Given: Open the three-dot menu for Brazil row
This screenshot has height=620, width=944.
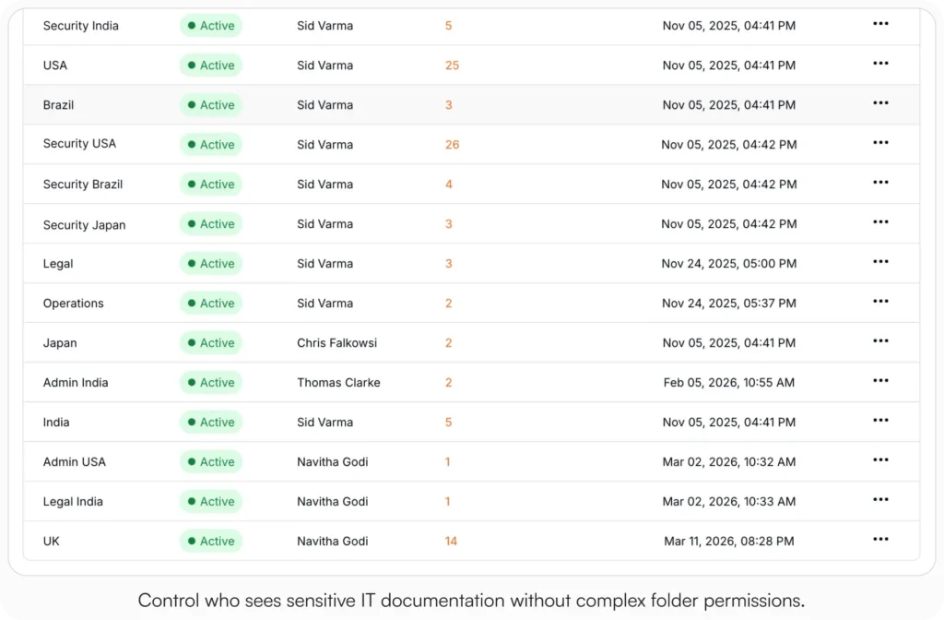Looking at the screenshot, I should (880, 103).
